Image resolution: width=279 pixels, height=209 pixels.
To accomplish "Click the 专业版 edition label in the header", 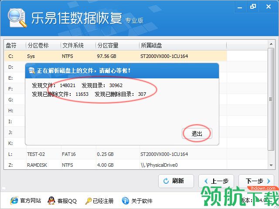I will (x=134, y=20).
